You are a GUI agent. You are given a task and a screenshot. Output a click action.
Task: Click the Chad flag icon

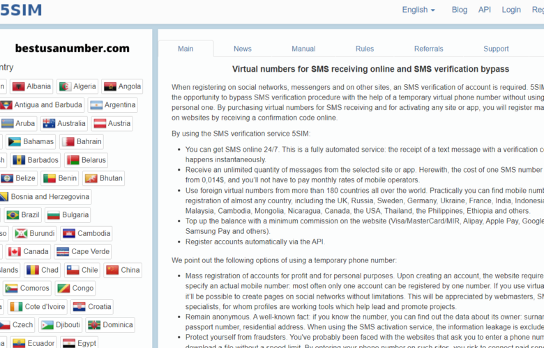[33, 270]
